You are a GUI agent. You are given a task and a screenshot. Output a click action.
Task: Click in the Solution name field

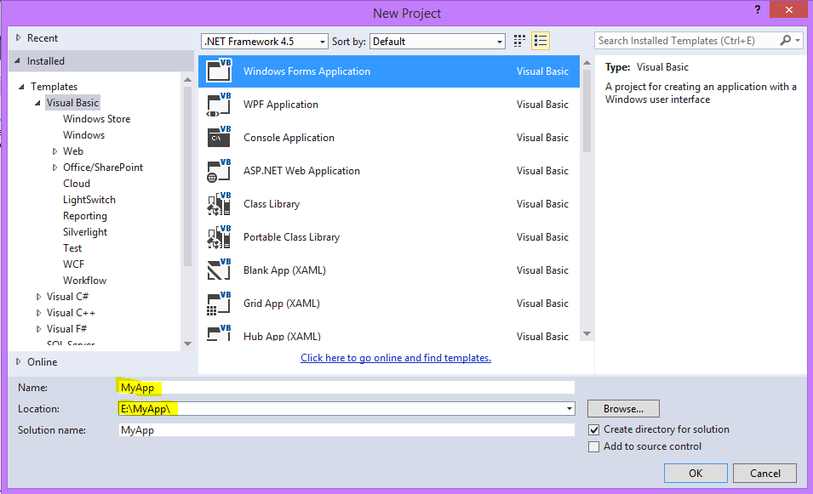tap(346, 429)
